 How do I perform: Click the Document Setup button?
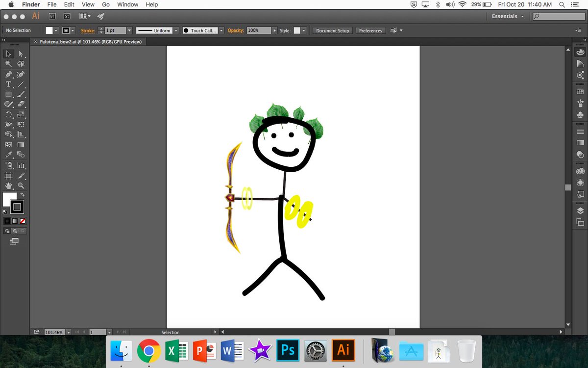click(x=333, y=30)
